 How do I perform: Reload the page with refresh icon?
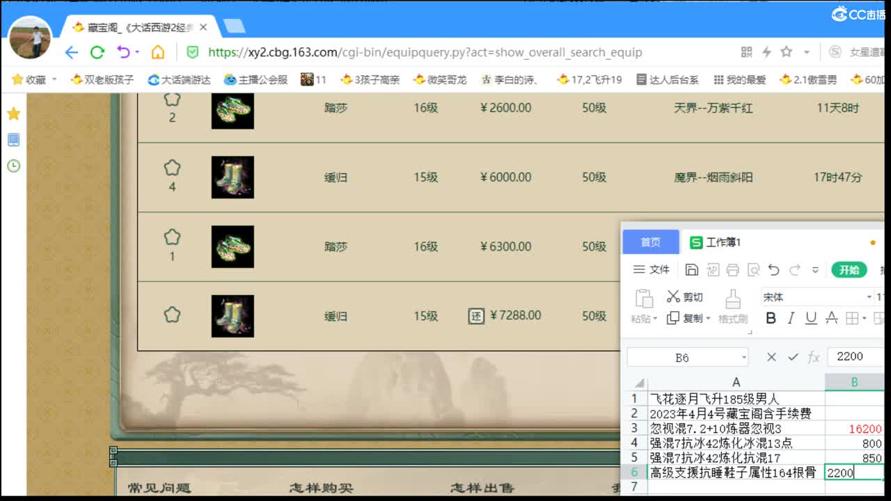(x=97, y=52)
